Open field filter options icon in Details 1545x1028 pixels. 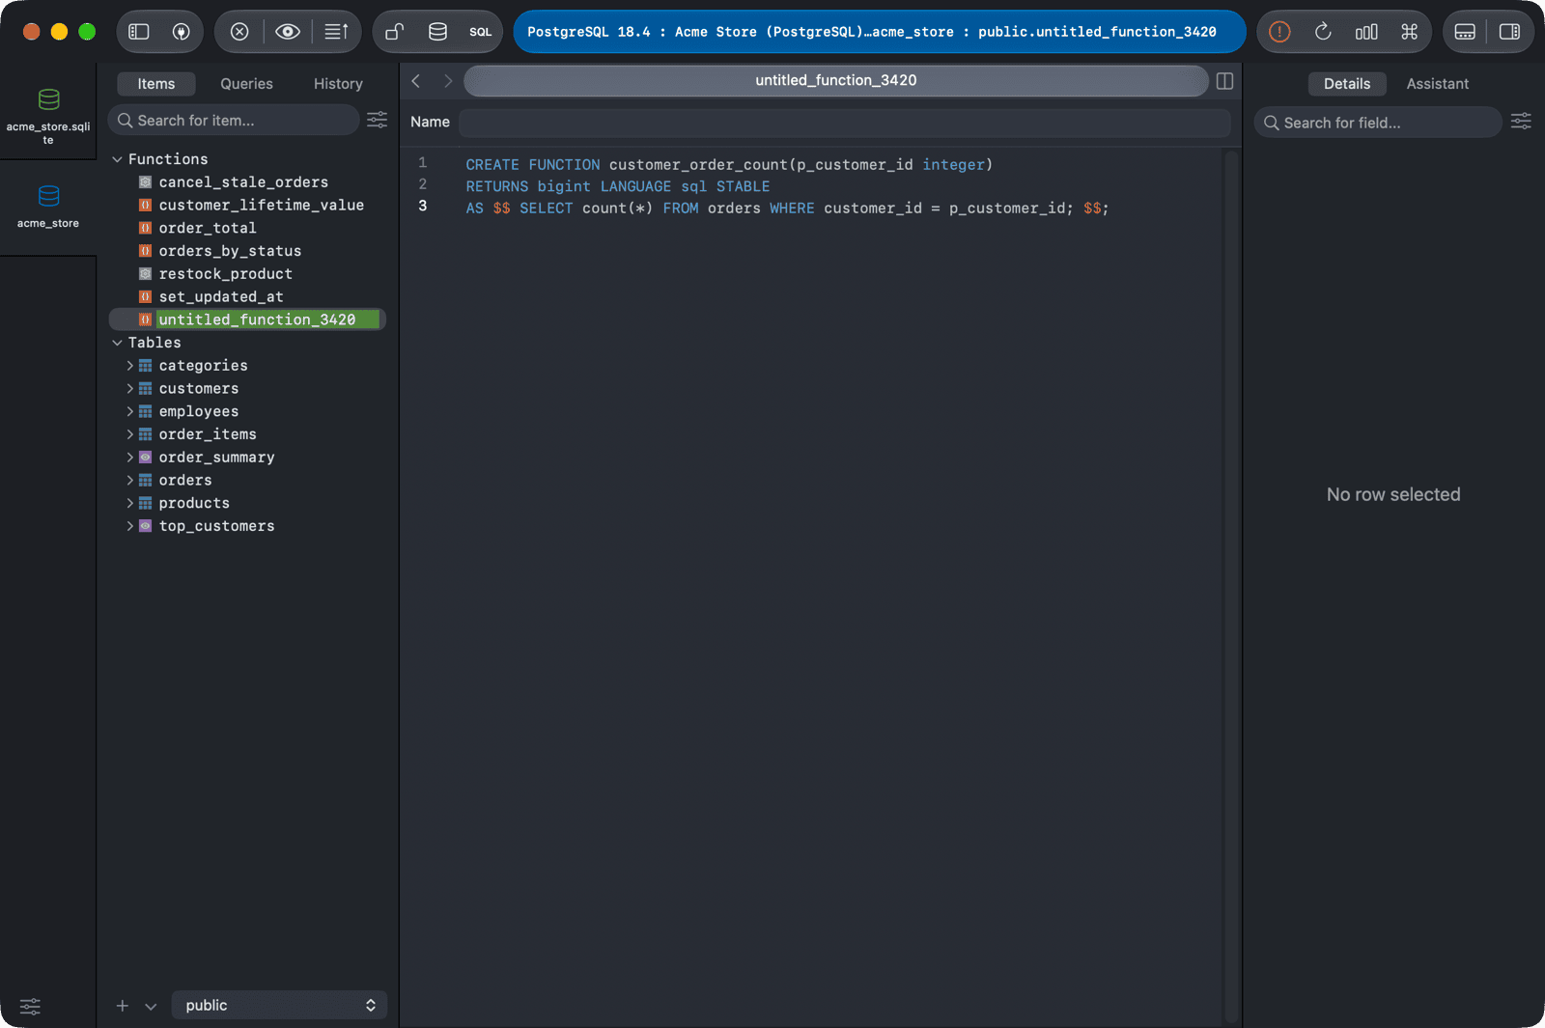1521,122
